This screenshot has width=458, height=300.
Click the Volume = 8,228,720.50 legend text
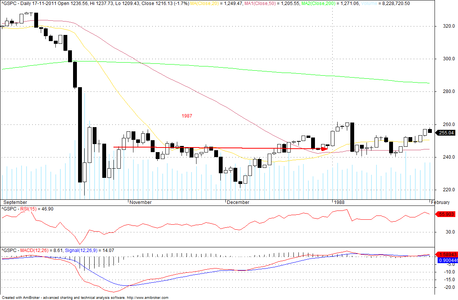[385, 3]
